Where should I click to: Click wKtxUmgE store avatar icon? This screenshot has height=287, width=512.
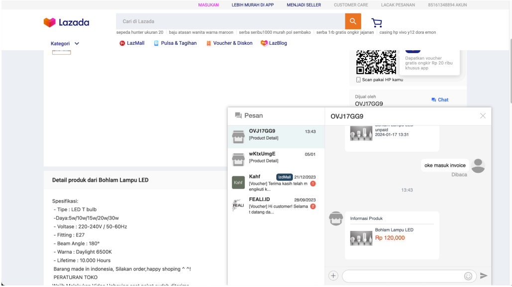(238, 159)
